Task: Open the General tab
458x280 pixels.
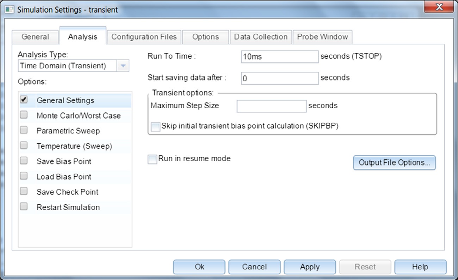Action: (x=35, y=37)
